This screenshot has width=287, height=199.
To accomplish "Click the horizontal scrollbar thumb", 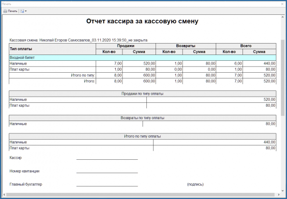I will [x=139, y=195].
